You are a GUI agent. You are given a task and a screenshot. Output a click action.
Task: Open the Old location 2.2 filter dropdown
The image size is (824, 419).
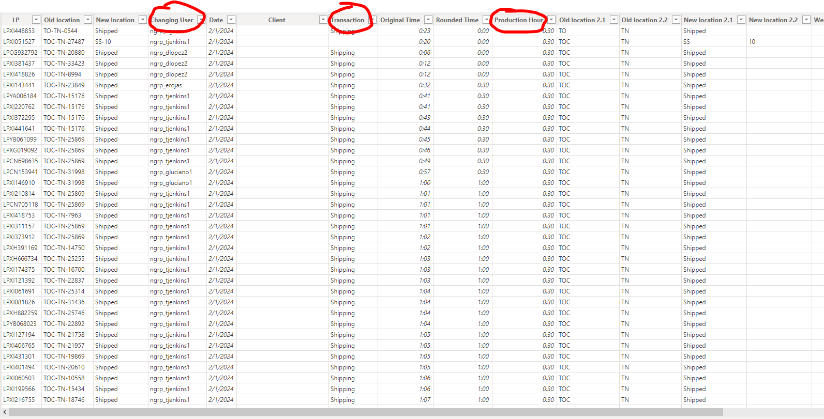[x=676, y=20]
